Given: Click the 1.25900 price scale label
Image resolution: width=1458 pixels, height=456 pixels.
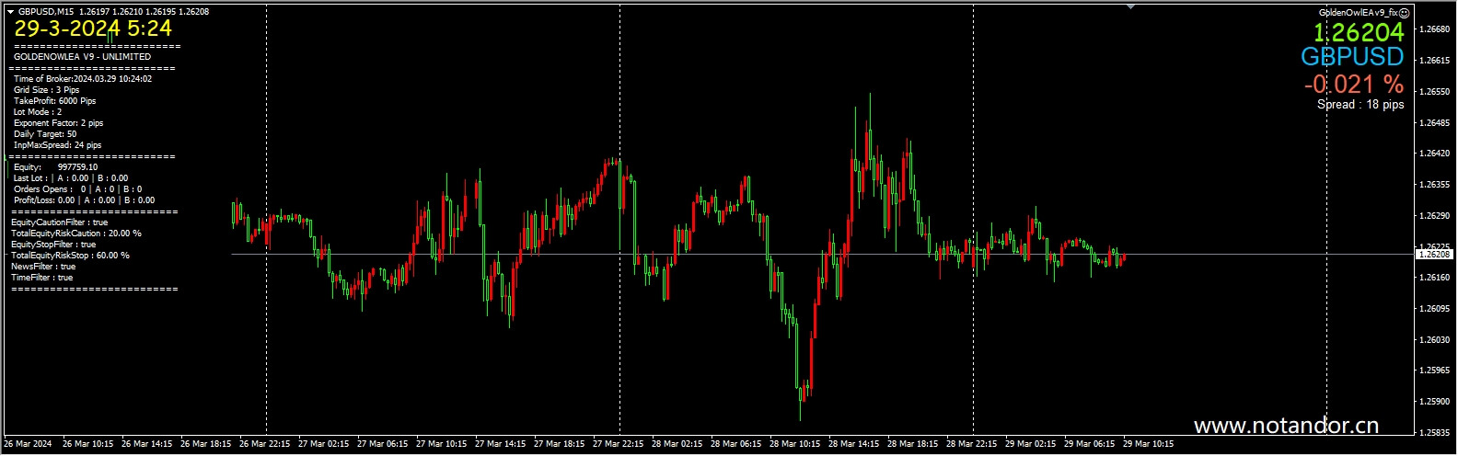Looking at the screenshot, I should click(1435, 402).
